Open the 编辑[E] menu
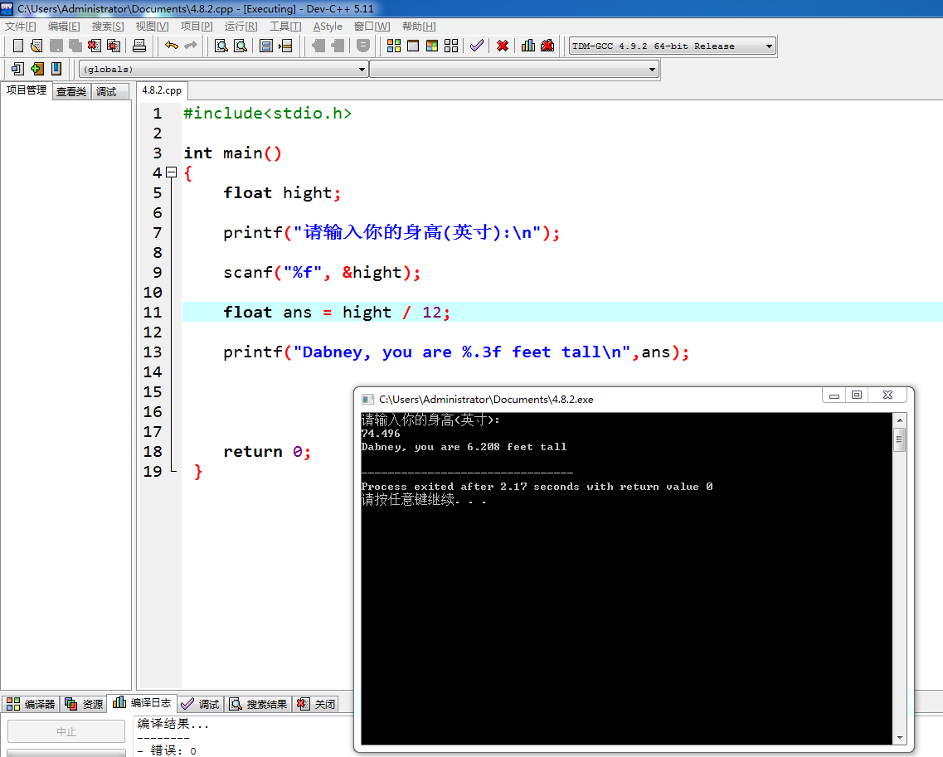943x757 pixels. tap(64, 27)
